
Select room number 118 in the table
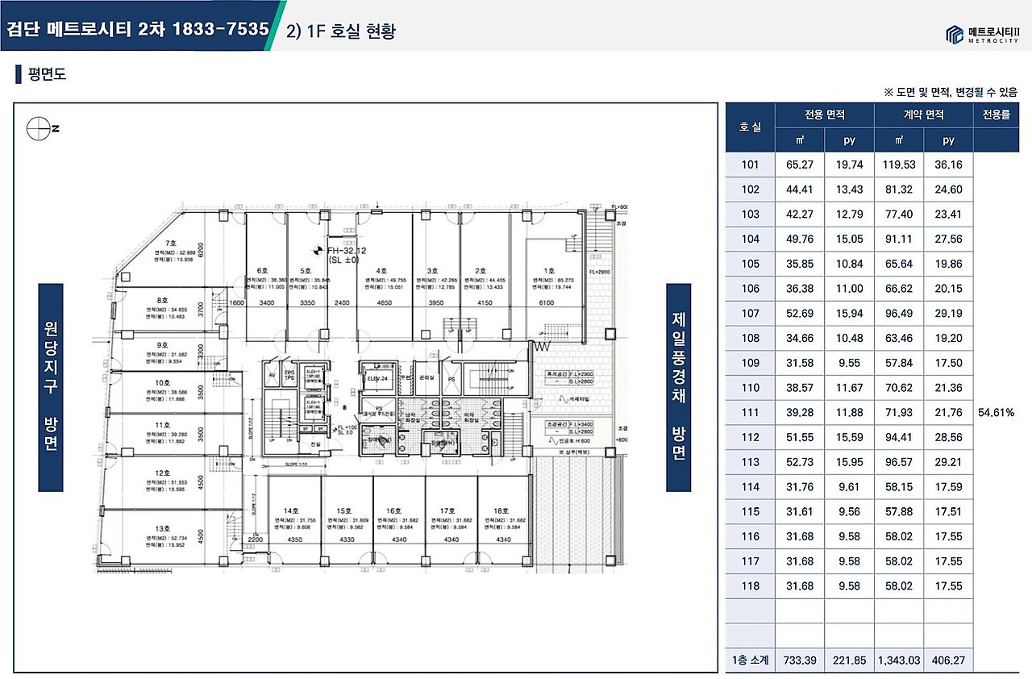(x=750, y=585)
